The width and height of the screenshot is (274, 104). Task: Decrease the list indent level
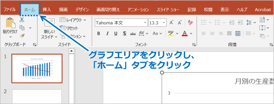[x=232, y=22]
